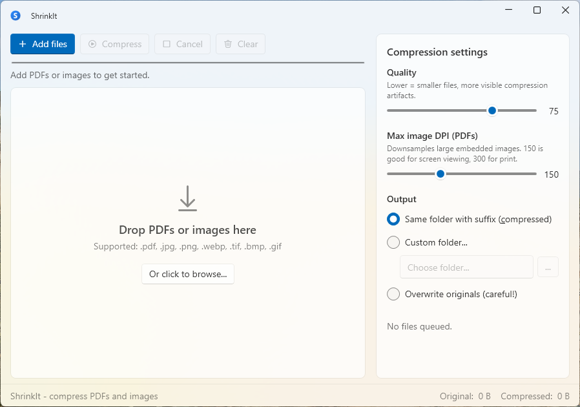
Task: Click the No files queued status text
Action: [419, 326]
